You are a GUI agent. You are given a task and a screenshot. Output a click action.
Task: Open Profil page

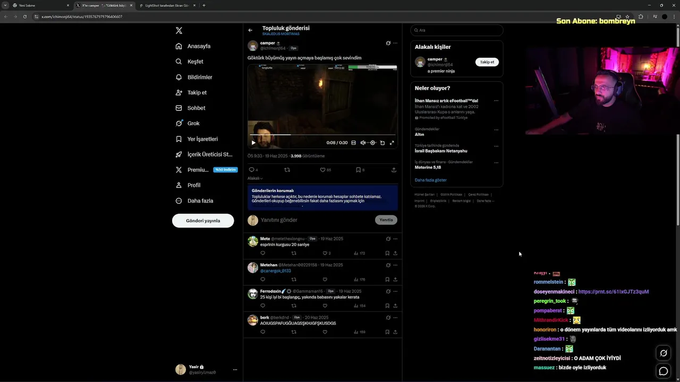[188, 185]
